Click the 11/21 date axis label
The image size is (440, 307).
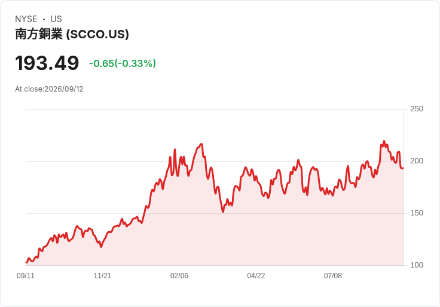[x=102, y=276]
